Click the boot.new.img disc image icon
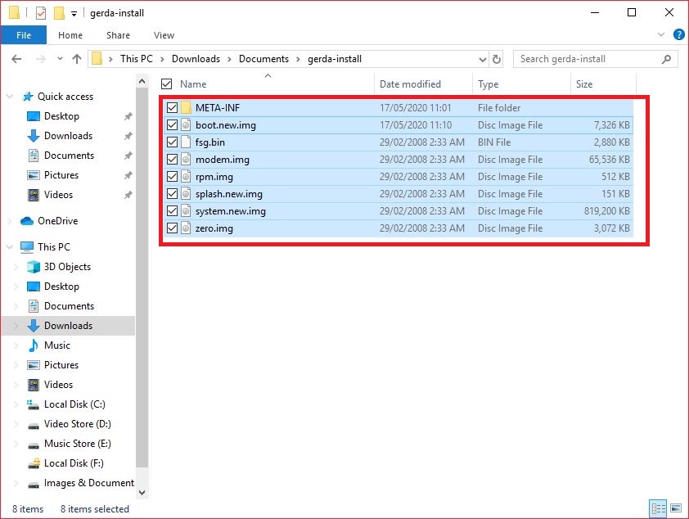689x519 pixels. point(186,124)
